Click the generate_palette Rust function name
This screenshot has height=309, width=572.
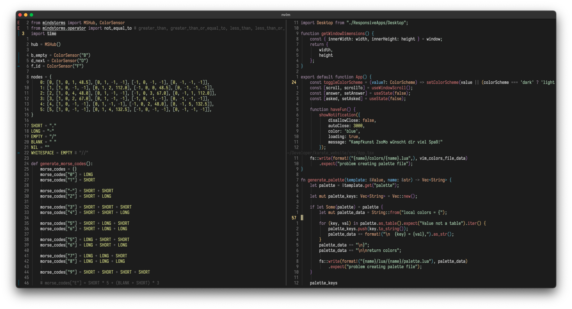tap(326, 180)
